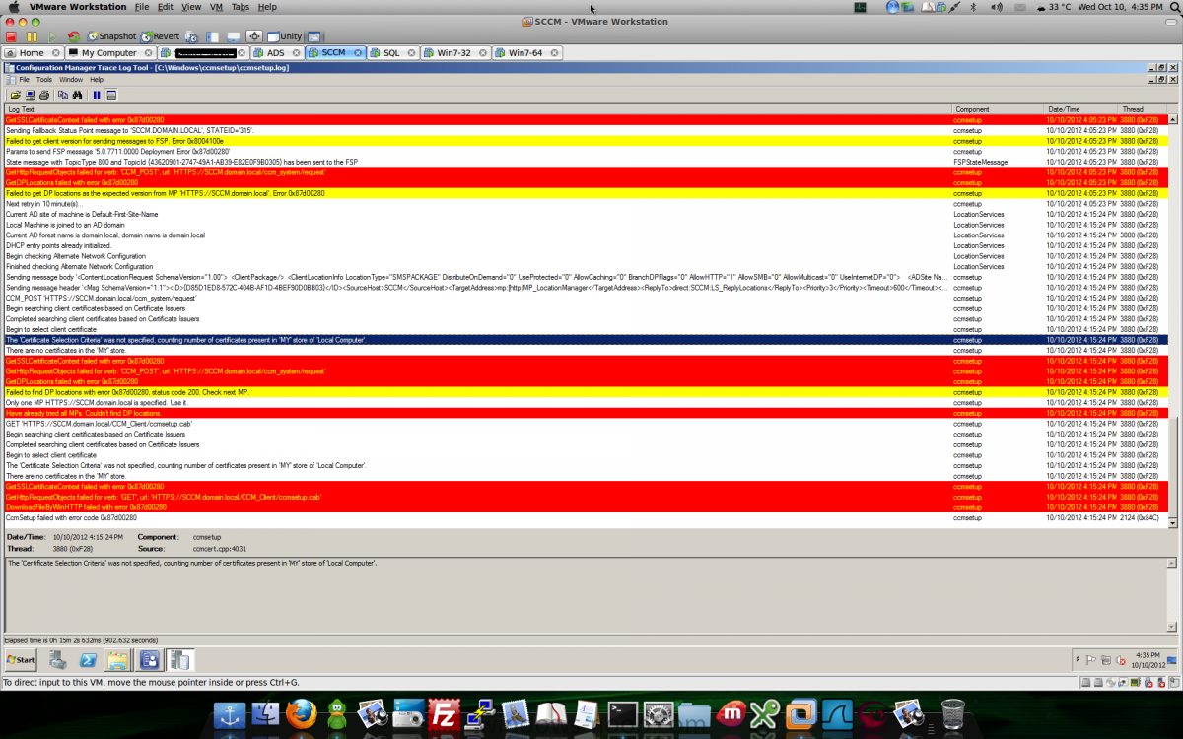Open Adium green duck in Dock
Screen dimensions: 1183x739
click(337, 713)
